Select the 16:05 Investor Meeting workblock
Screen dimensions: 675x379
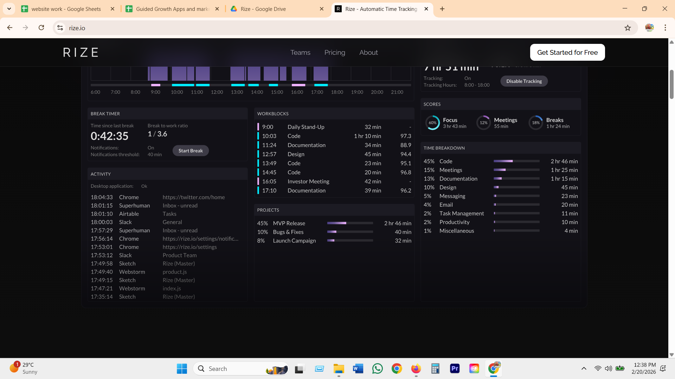pos(334,181)
